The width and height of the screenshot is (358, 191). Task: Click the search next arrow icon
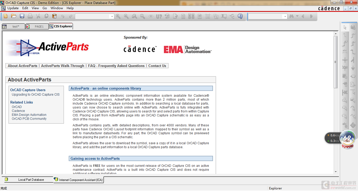(311, 16)
